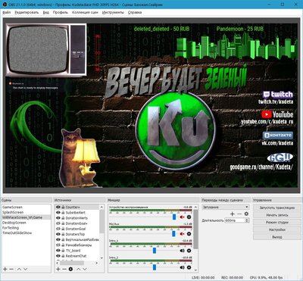Add a scene transition with plus icon
This screenshot has width=303, height=281.
point(233,214)
